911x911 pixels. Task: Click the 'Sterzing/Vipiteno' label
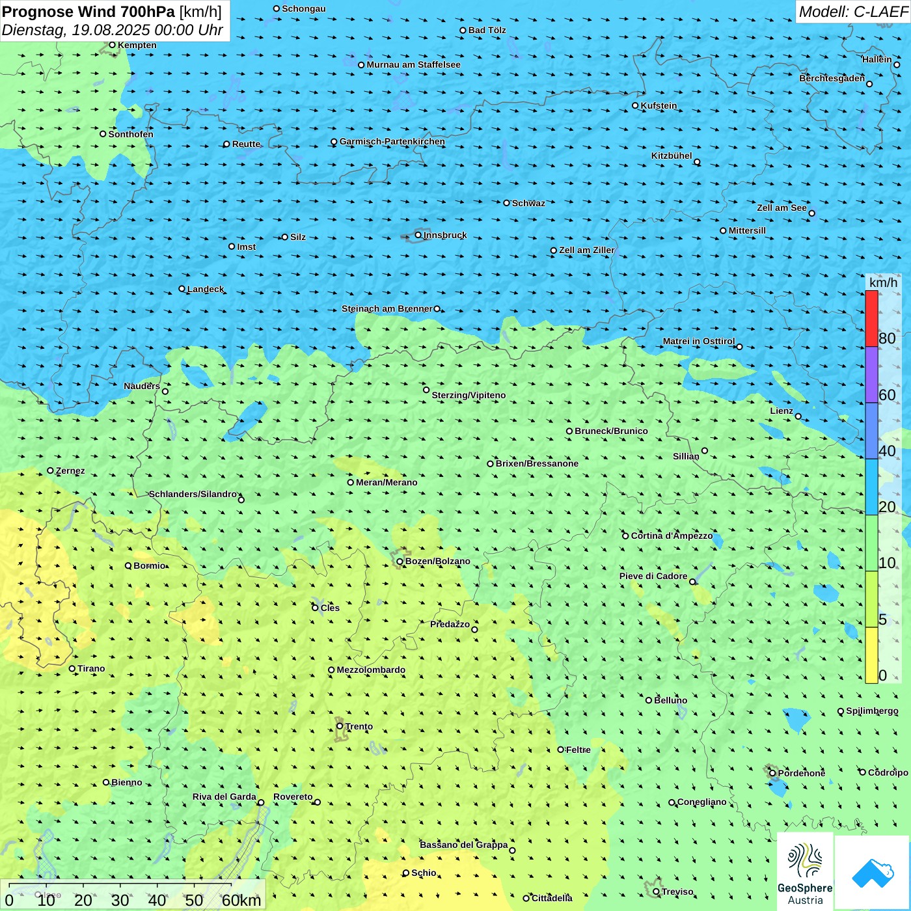coord(469,395)
